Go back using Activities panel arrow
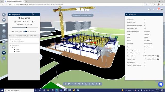165x92 pixels. [x=127, y=15]
